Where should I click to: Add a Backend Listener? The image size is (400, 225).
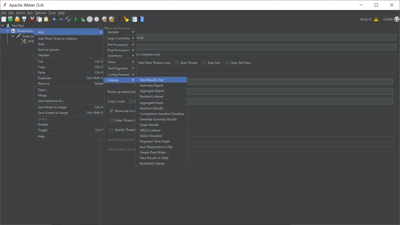pos(161,96)
